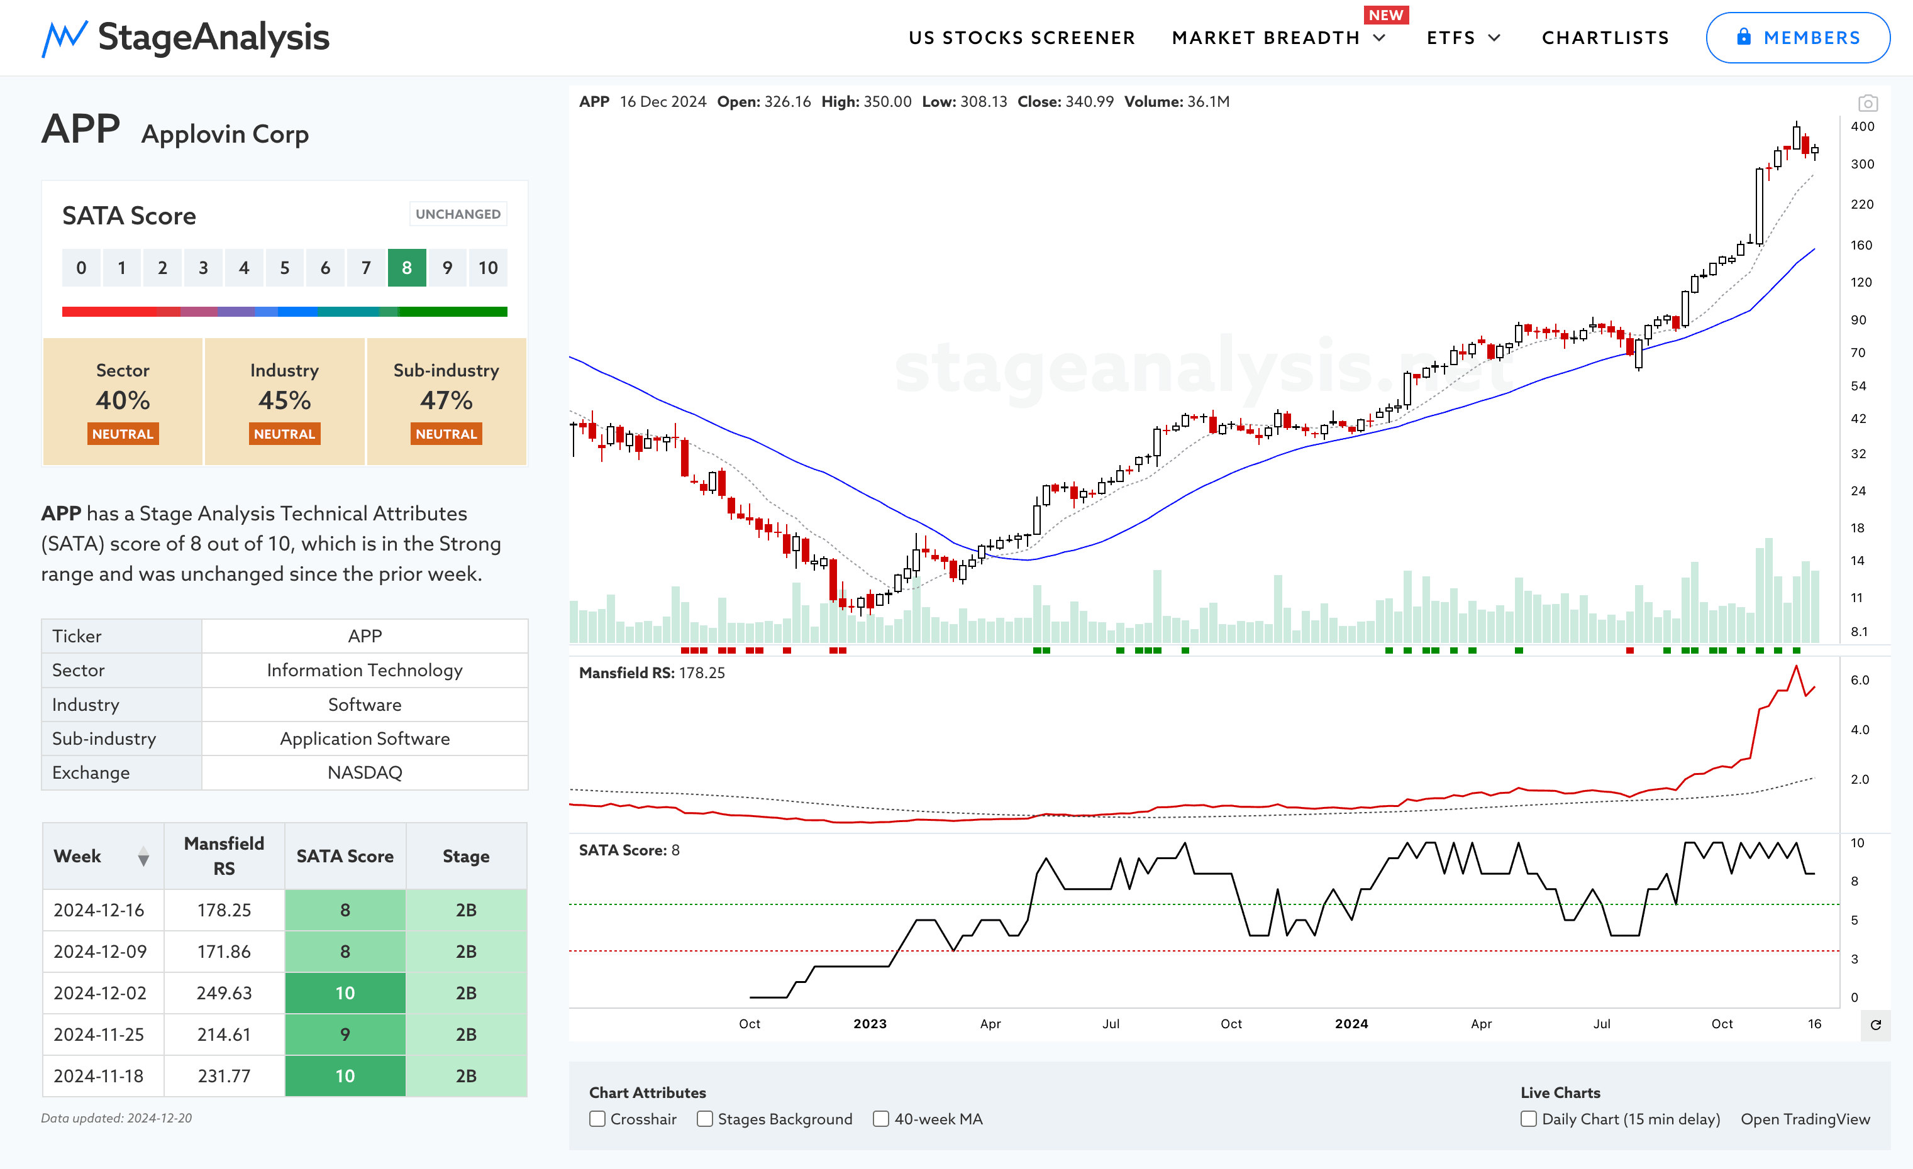
Task: Click the Mansfield RS column header
Action: [x=224, y=855]
